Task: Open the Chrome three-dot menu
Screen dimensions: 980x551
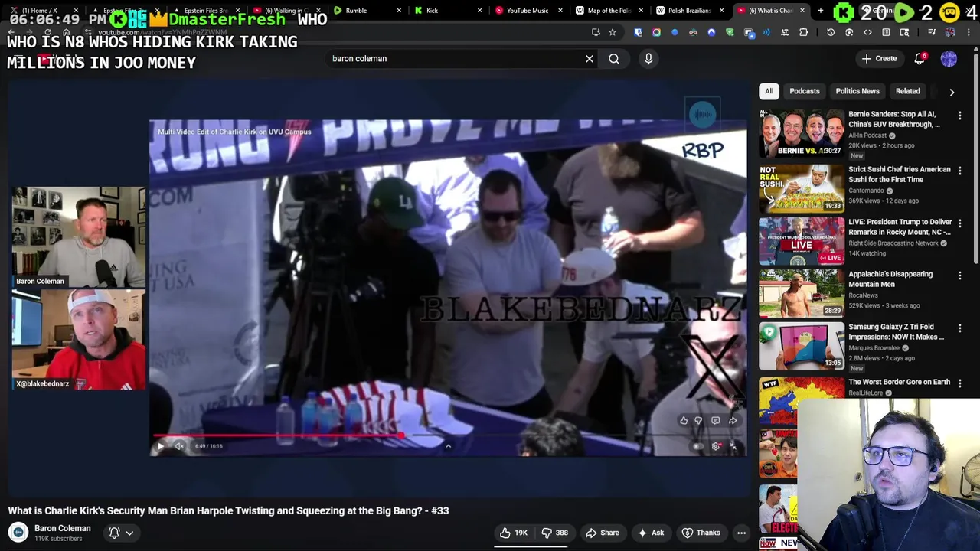Action: (969, 32)
